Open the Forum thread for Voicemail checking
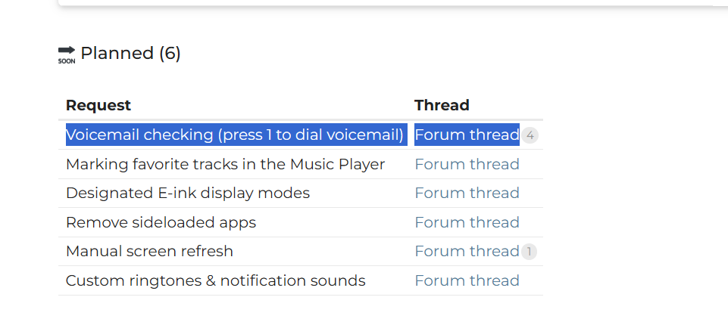728x322 pixels. pos(467,135)
